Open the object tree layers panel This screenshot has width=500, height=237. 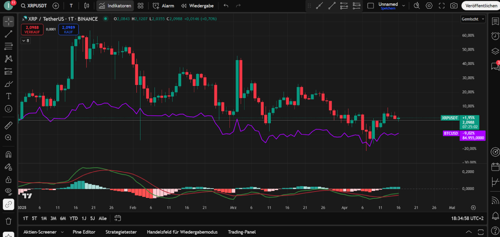[x=495, y=51]
